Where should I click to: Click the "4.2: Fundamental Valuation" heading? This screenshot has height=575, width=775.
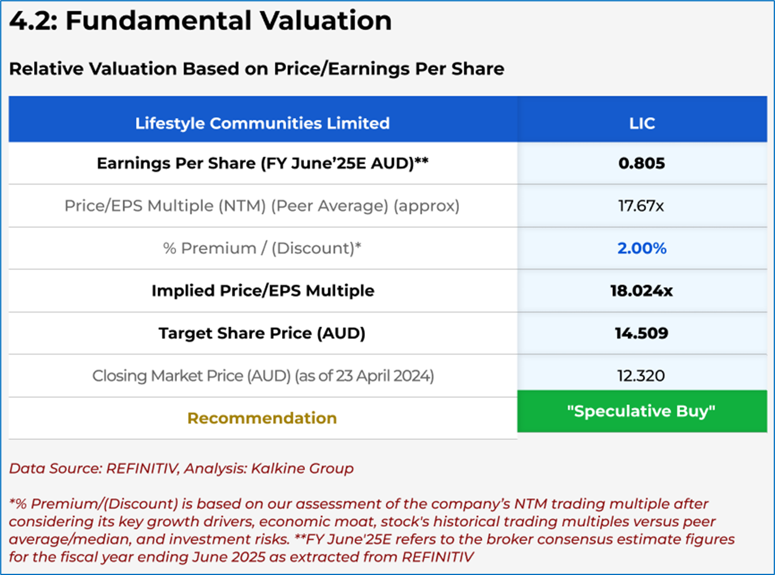pyautogui.click(x=200, y=21)
